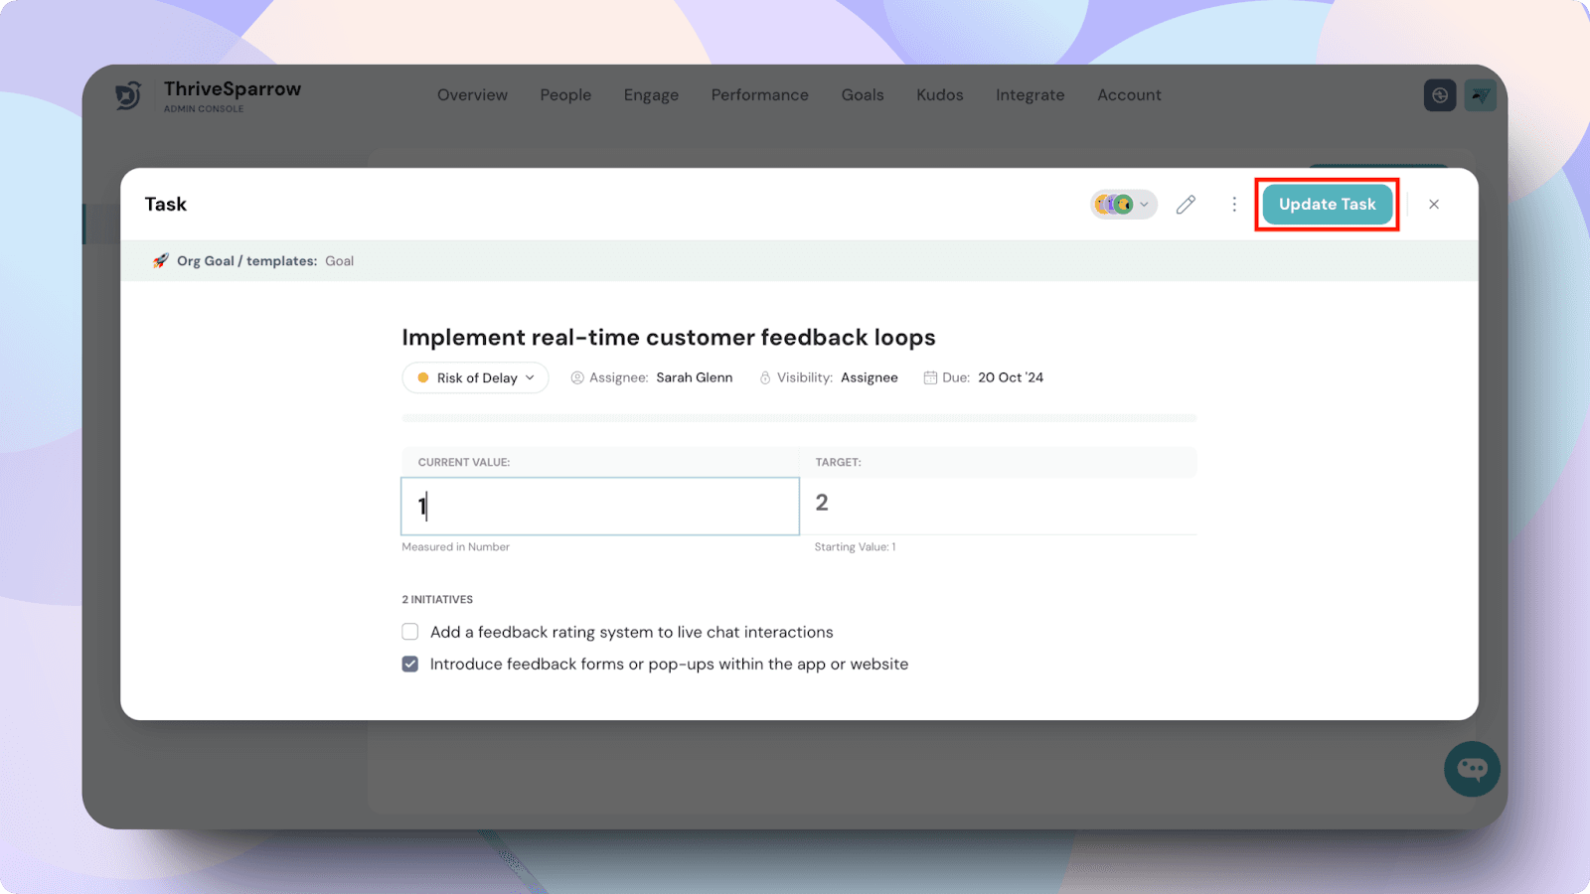Open the collaborators avatar dropdown

(1123, 205)
